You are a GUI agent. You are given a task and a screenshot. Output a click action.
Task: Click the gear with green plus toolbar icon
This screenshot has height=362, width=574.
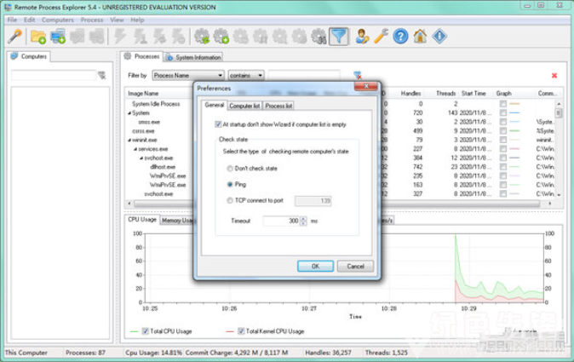click(x=221, y=37)
